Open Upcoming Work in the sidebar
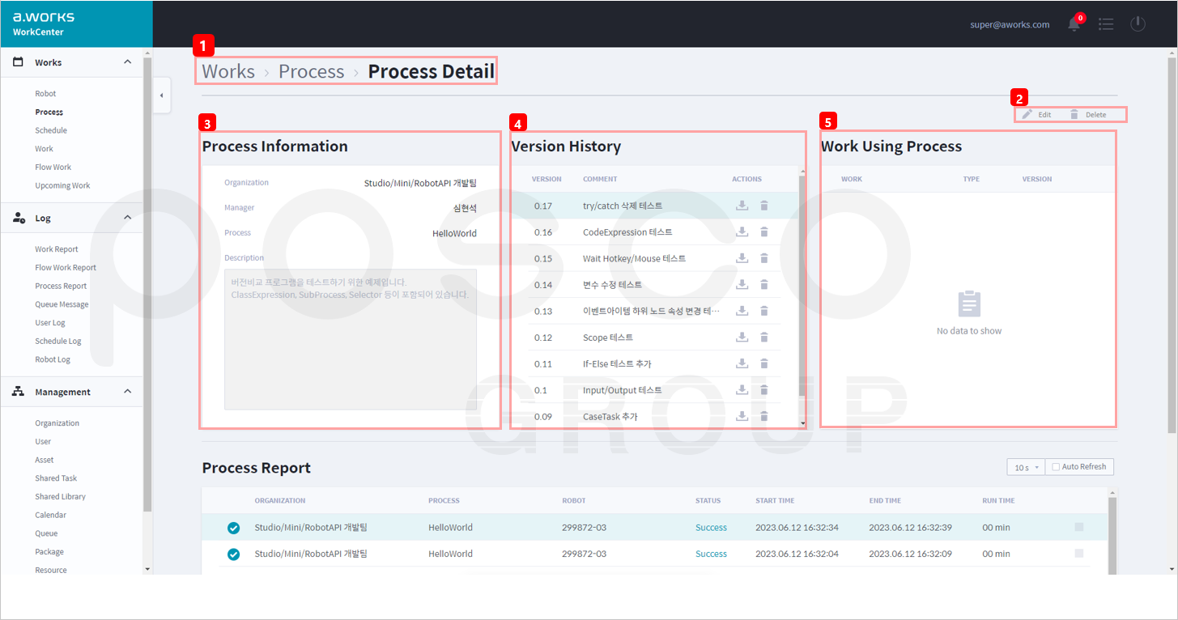 [x=62, y=185]
